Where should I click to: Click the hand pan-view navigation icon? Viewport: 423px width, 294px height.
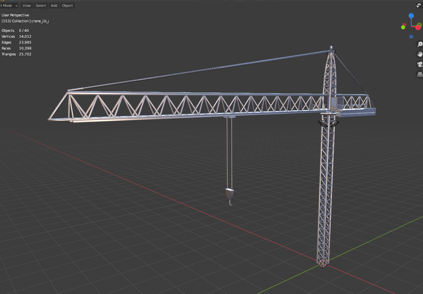(420, 54)
